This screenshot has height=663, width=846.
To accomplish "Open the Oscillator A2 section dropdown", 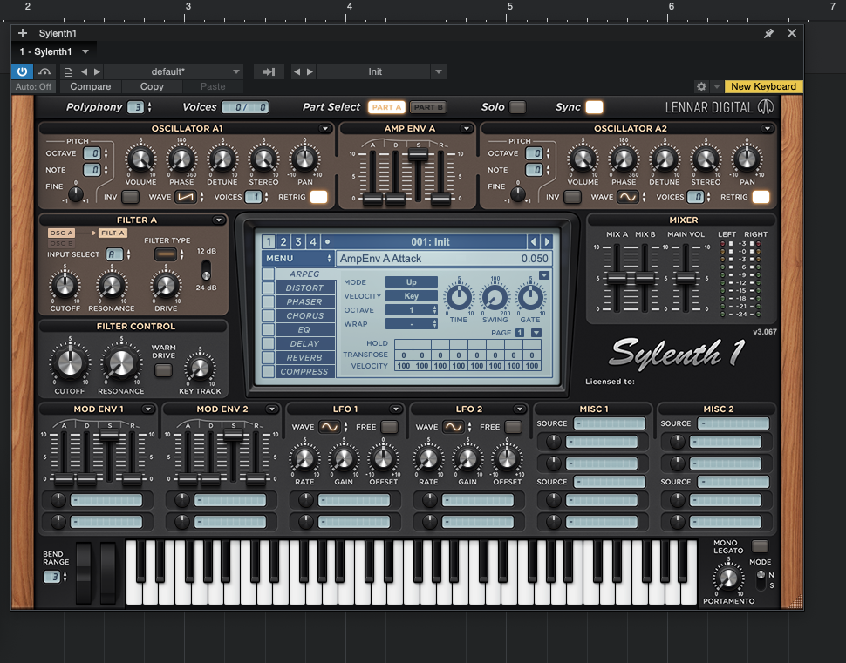I will (767, 128).
